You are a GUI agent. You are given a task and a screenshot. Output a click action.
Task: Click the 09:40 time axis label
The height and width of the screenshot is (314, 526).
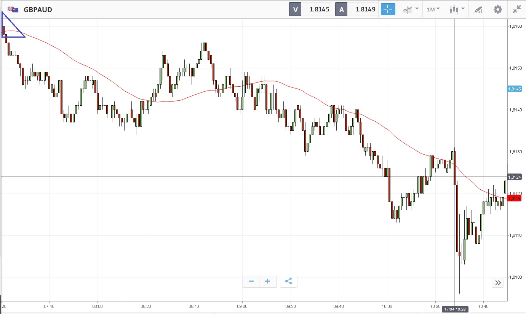pos(339,306)
